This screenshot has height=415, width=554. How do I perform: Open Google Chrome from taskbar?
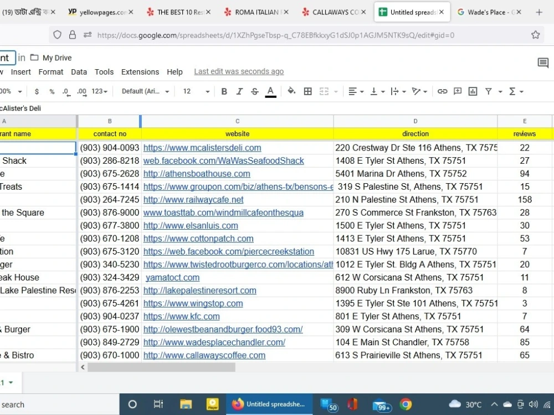pos(406,404)
